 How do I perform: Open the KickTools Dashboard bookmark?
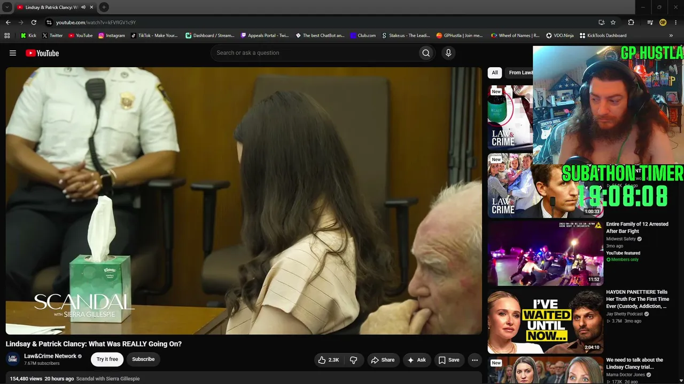tap(603, 36)
